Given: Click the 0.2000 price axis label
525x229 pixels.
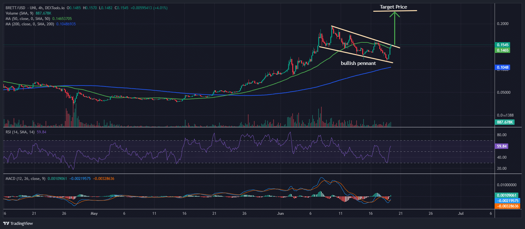Looking at the screenshot, I should [503, 24].
